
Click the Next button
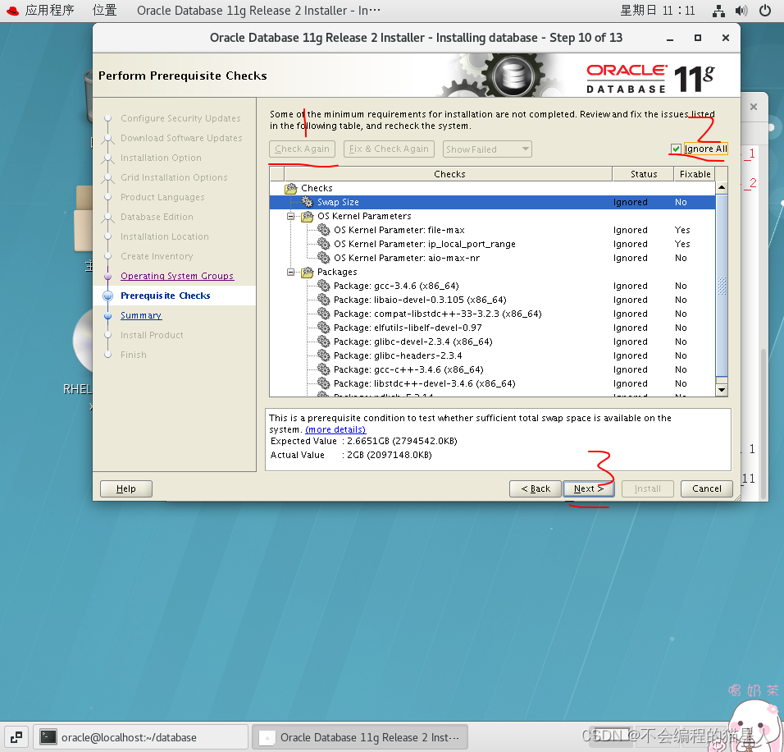(x=589, y=488)
